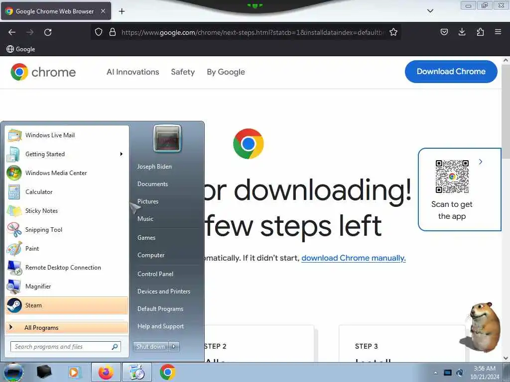Open Chrome icon on the taskbar
Viewport: 510px width, 382px height.
167,372
